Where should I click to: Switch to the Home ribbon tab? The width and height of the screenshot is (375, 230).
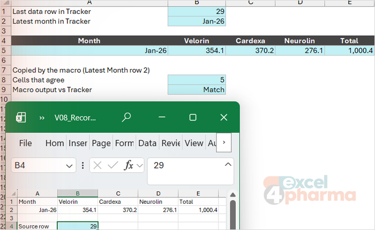(x=55, y=143)
